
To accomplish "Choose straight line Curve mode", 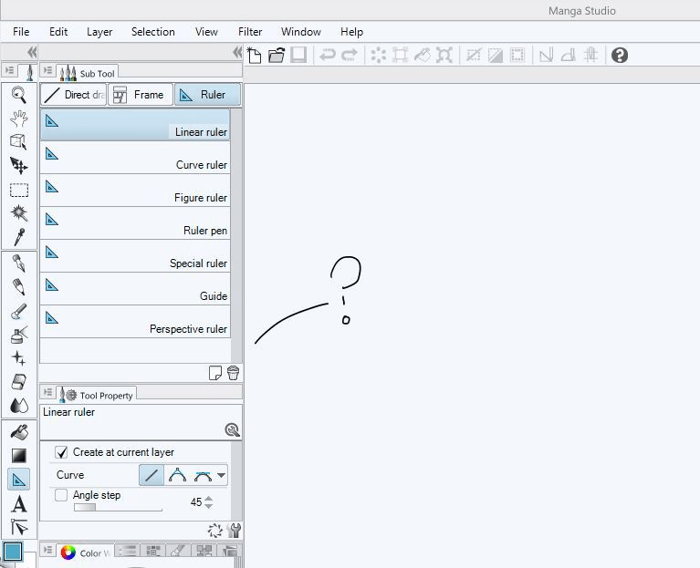I will tap(151, 475).
